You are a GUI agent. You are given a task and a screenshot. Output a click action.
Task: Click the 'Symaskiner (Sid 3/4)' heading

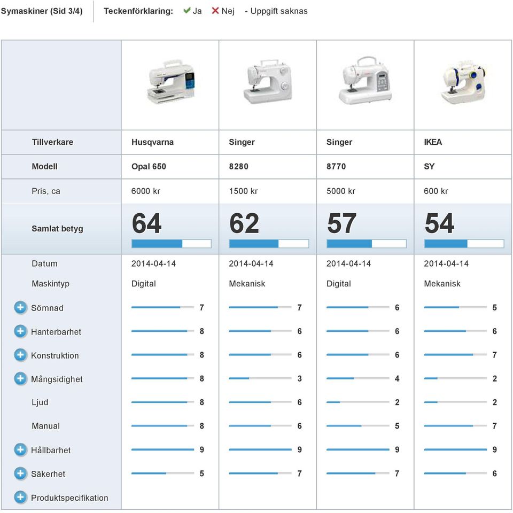pos(42,11)
